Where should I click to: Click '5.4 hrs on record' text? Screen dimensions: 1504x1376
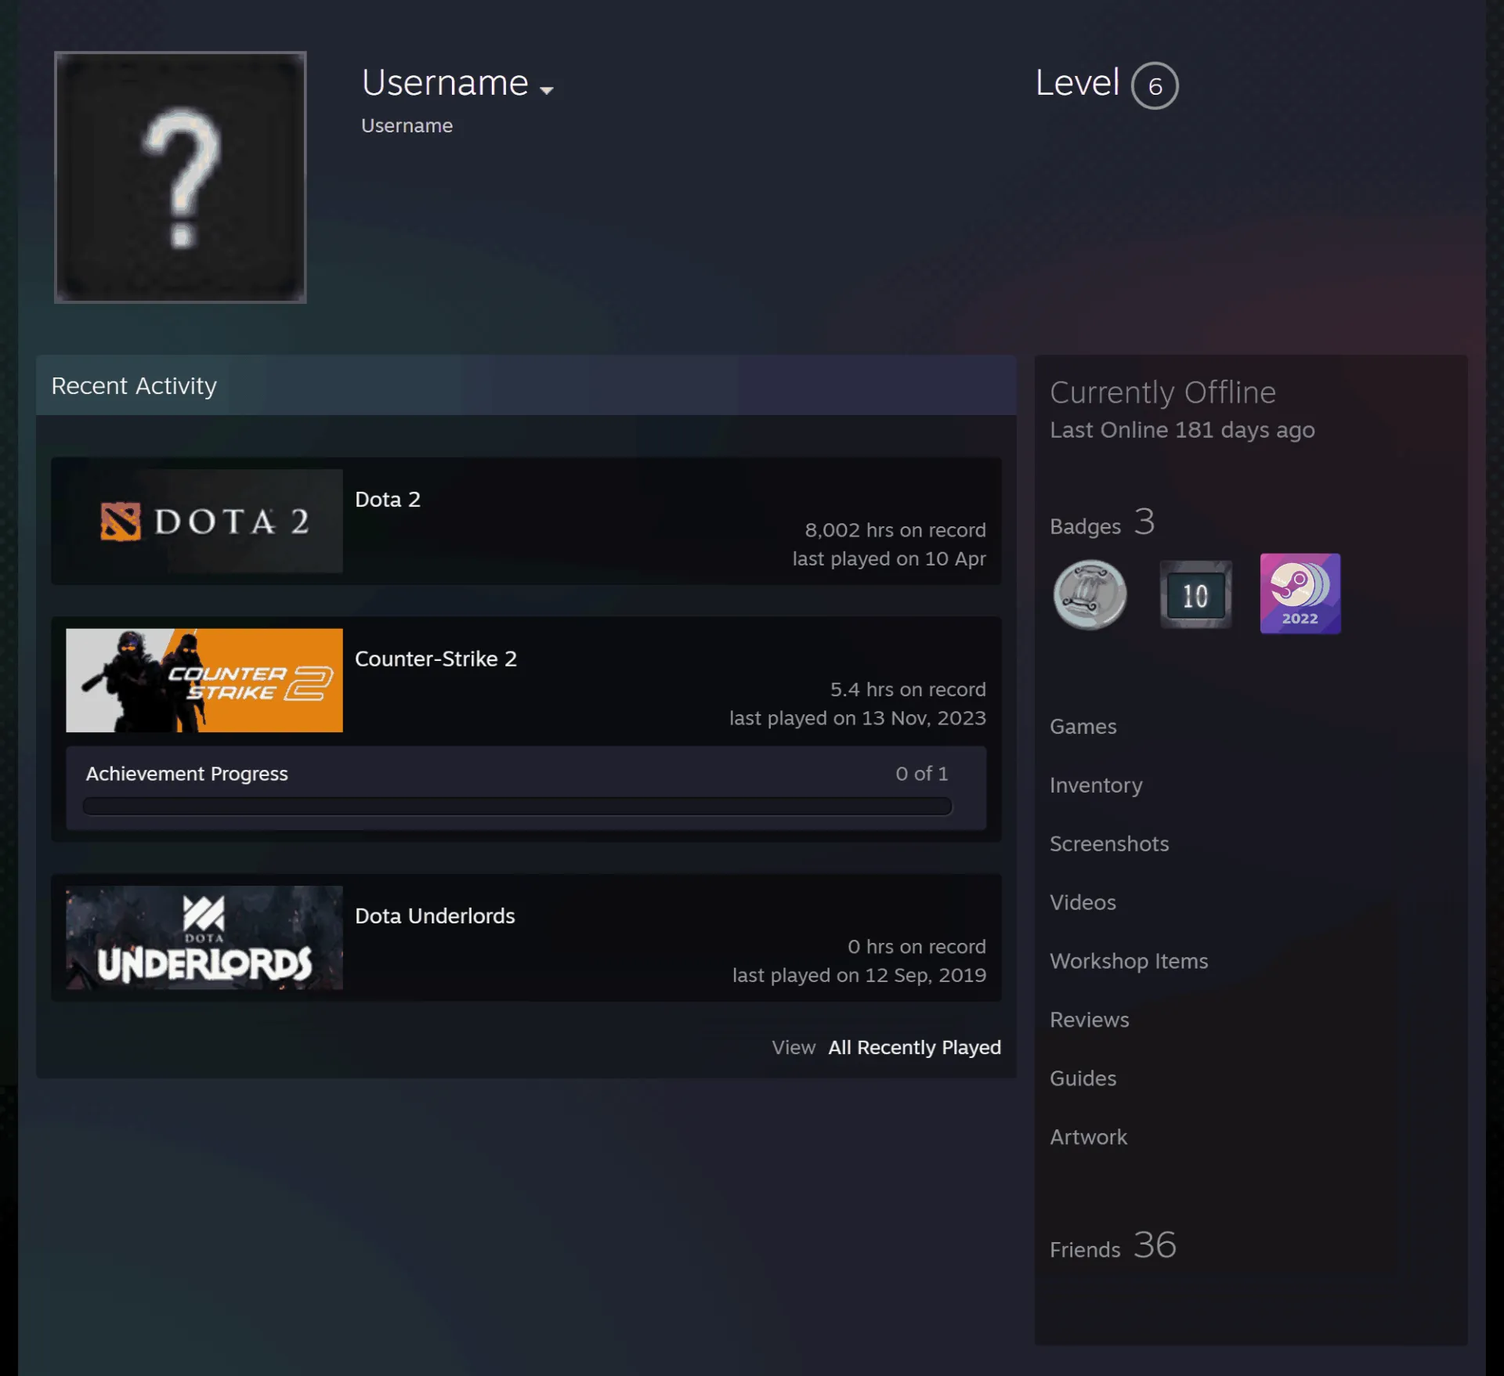pos(908,689)
